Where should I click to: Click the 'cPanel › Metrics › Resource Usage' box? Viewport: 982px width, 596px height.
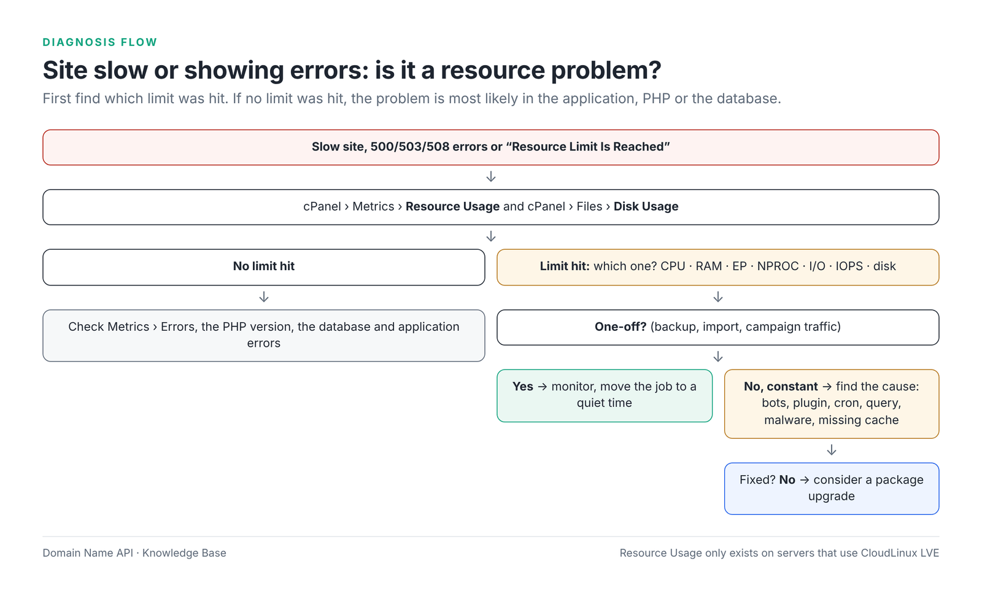coord(491,207)
